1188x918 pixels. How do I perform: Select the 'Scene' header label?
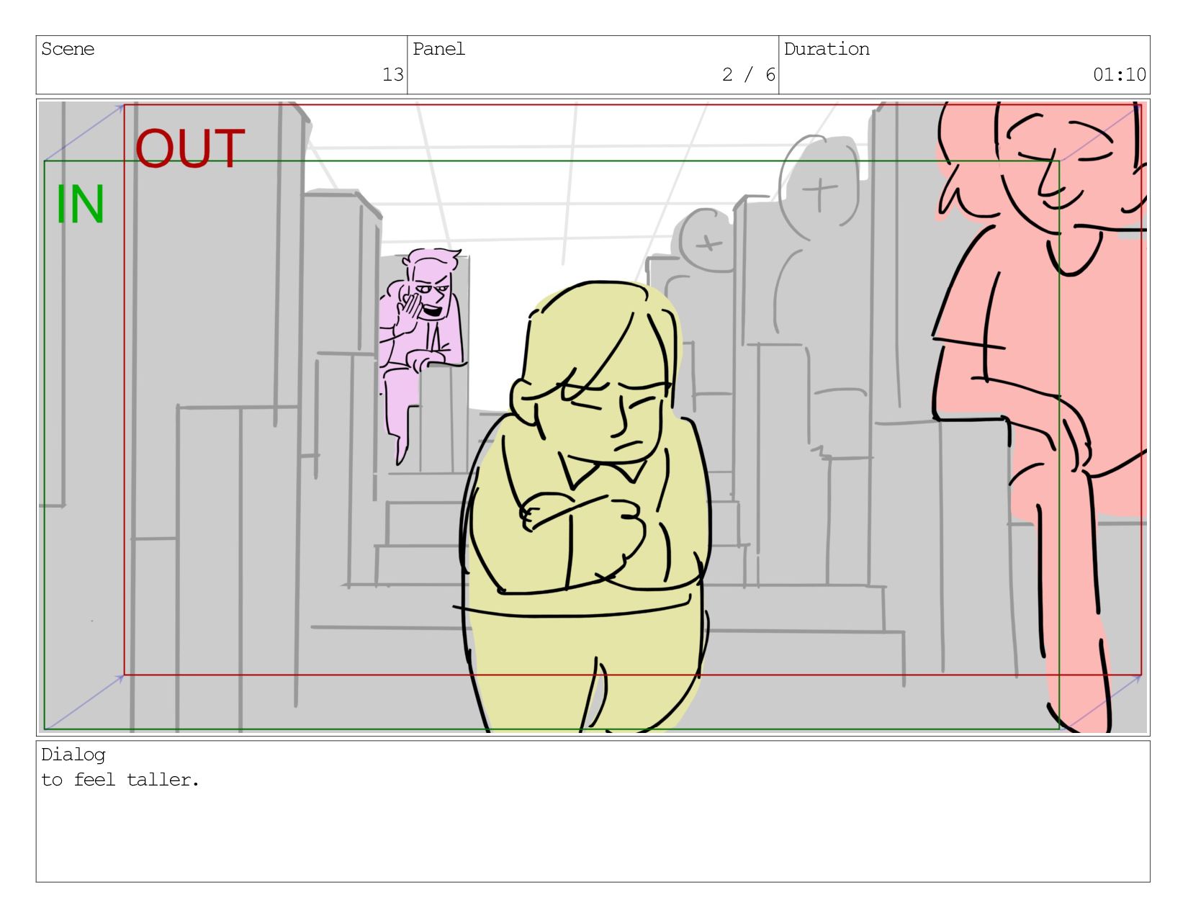pyautogui.click(x=68, y=49)
